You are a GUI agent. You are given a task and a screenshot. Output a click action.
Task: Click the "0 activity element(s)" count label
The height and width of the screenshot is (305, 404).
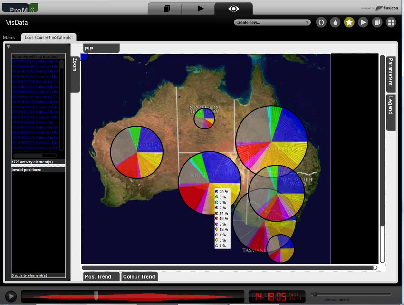[x=29, y=275]
